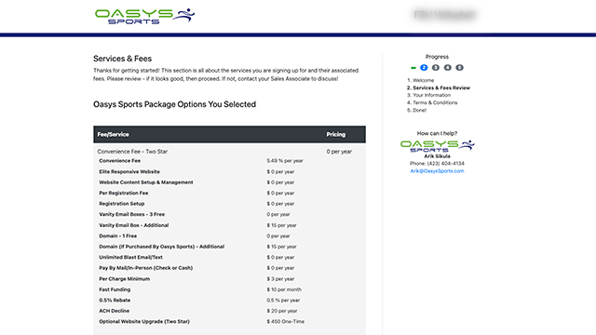Select the Convenience Fee - Two Star row

coord(230,151)
